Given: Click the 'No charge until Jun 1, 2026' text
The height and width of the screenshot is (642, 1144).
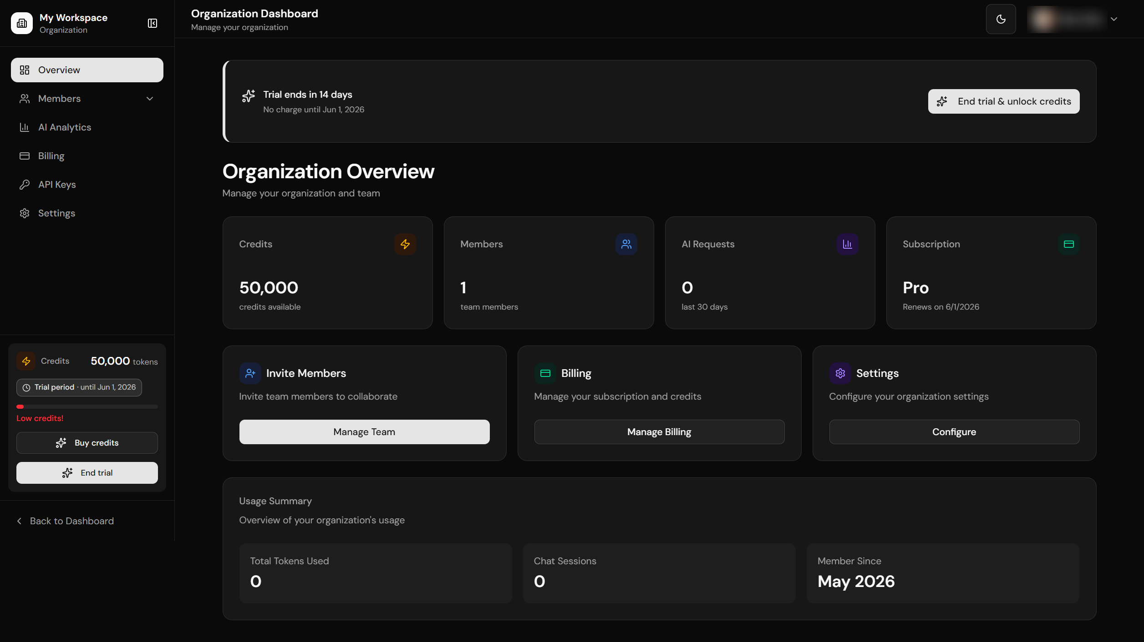Looking at the screenshot, I should 314,110.
